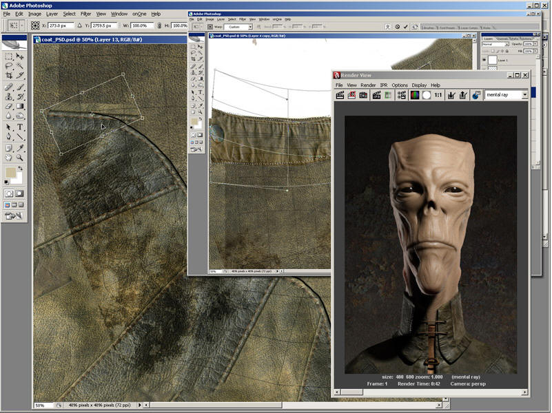Select the Gradient tool in main toolbox
Image resolution: width=552 pixels, height=413 pixels.
20,106
